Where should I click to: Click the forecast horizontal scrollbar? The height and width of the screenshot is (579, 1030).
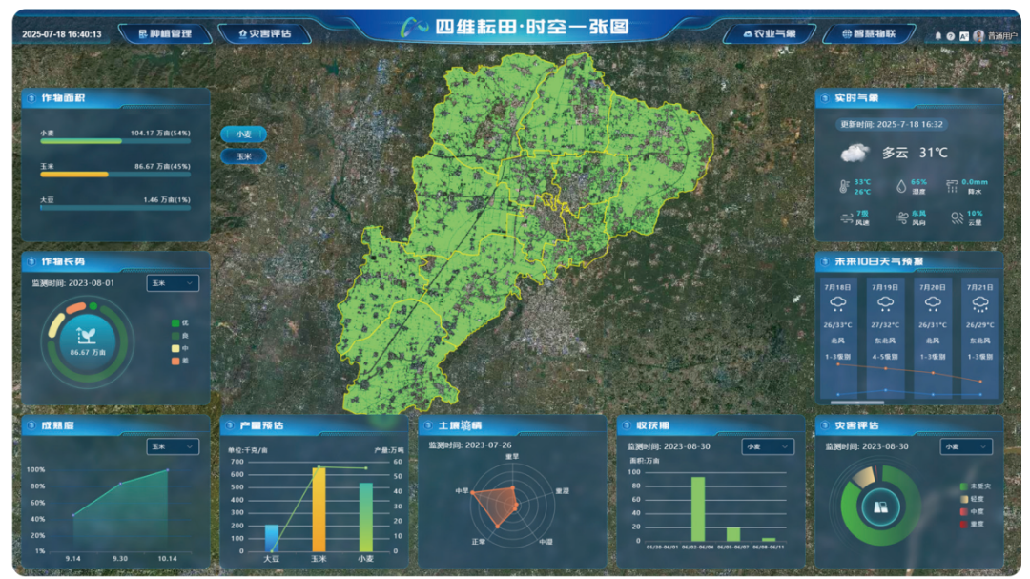coord(856,403)
